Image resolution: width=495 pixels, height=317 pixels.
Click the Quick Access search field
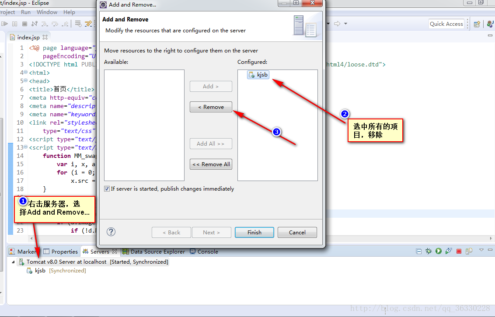tap(446, 24)
